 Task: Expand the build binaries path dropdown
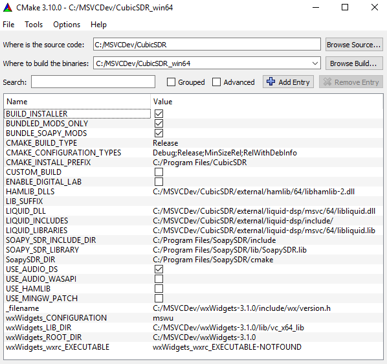(x=315, y=63)
